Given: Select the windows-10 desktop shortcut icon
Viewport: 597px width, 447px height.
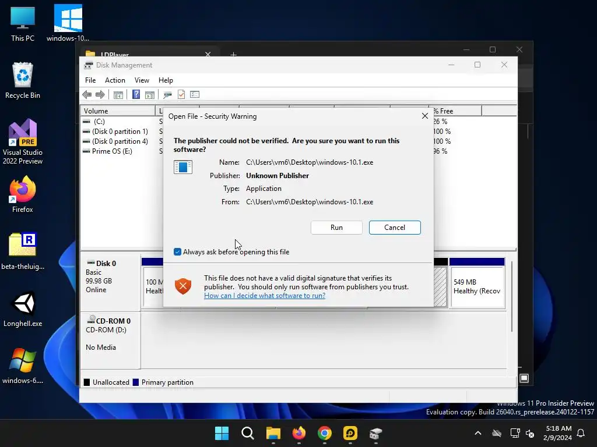Looking at the screenshot, I should 68,24.
